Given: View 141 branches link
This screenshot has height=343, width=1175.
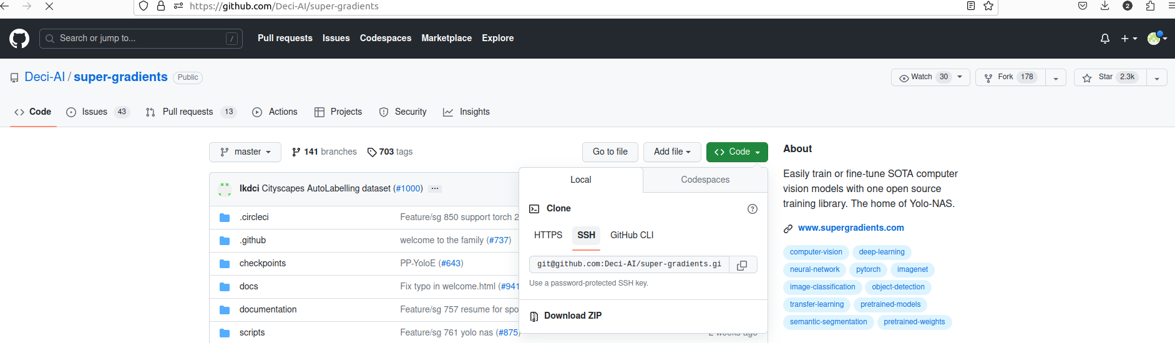Looking at the screenshot, I should pyautogui.click(x=324, y=152).
